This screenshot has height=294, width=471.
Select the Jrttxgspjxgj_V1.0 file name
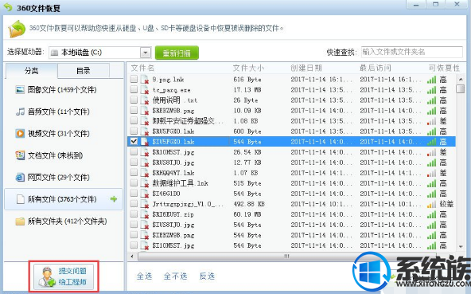(x=188, y=204)
